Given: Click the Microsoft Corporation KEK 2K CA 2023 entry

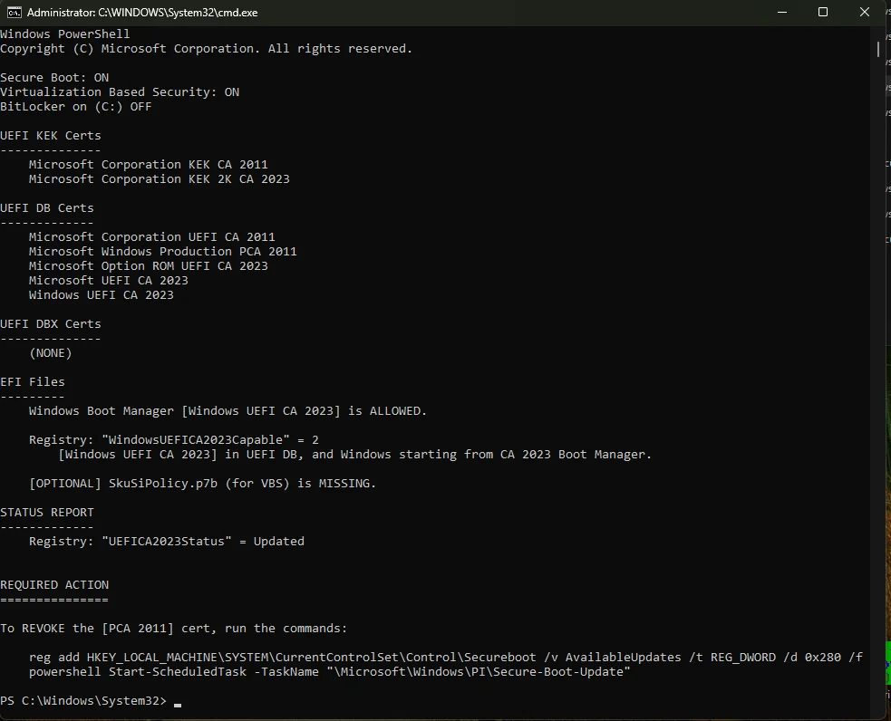Looking at the screenshot, I should pyautogui.click(x=160, y=179).
